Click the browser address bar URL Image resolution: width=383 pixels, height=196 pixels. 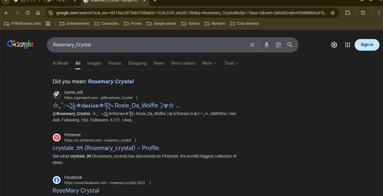pos(191,13)
